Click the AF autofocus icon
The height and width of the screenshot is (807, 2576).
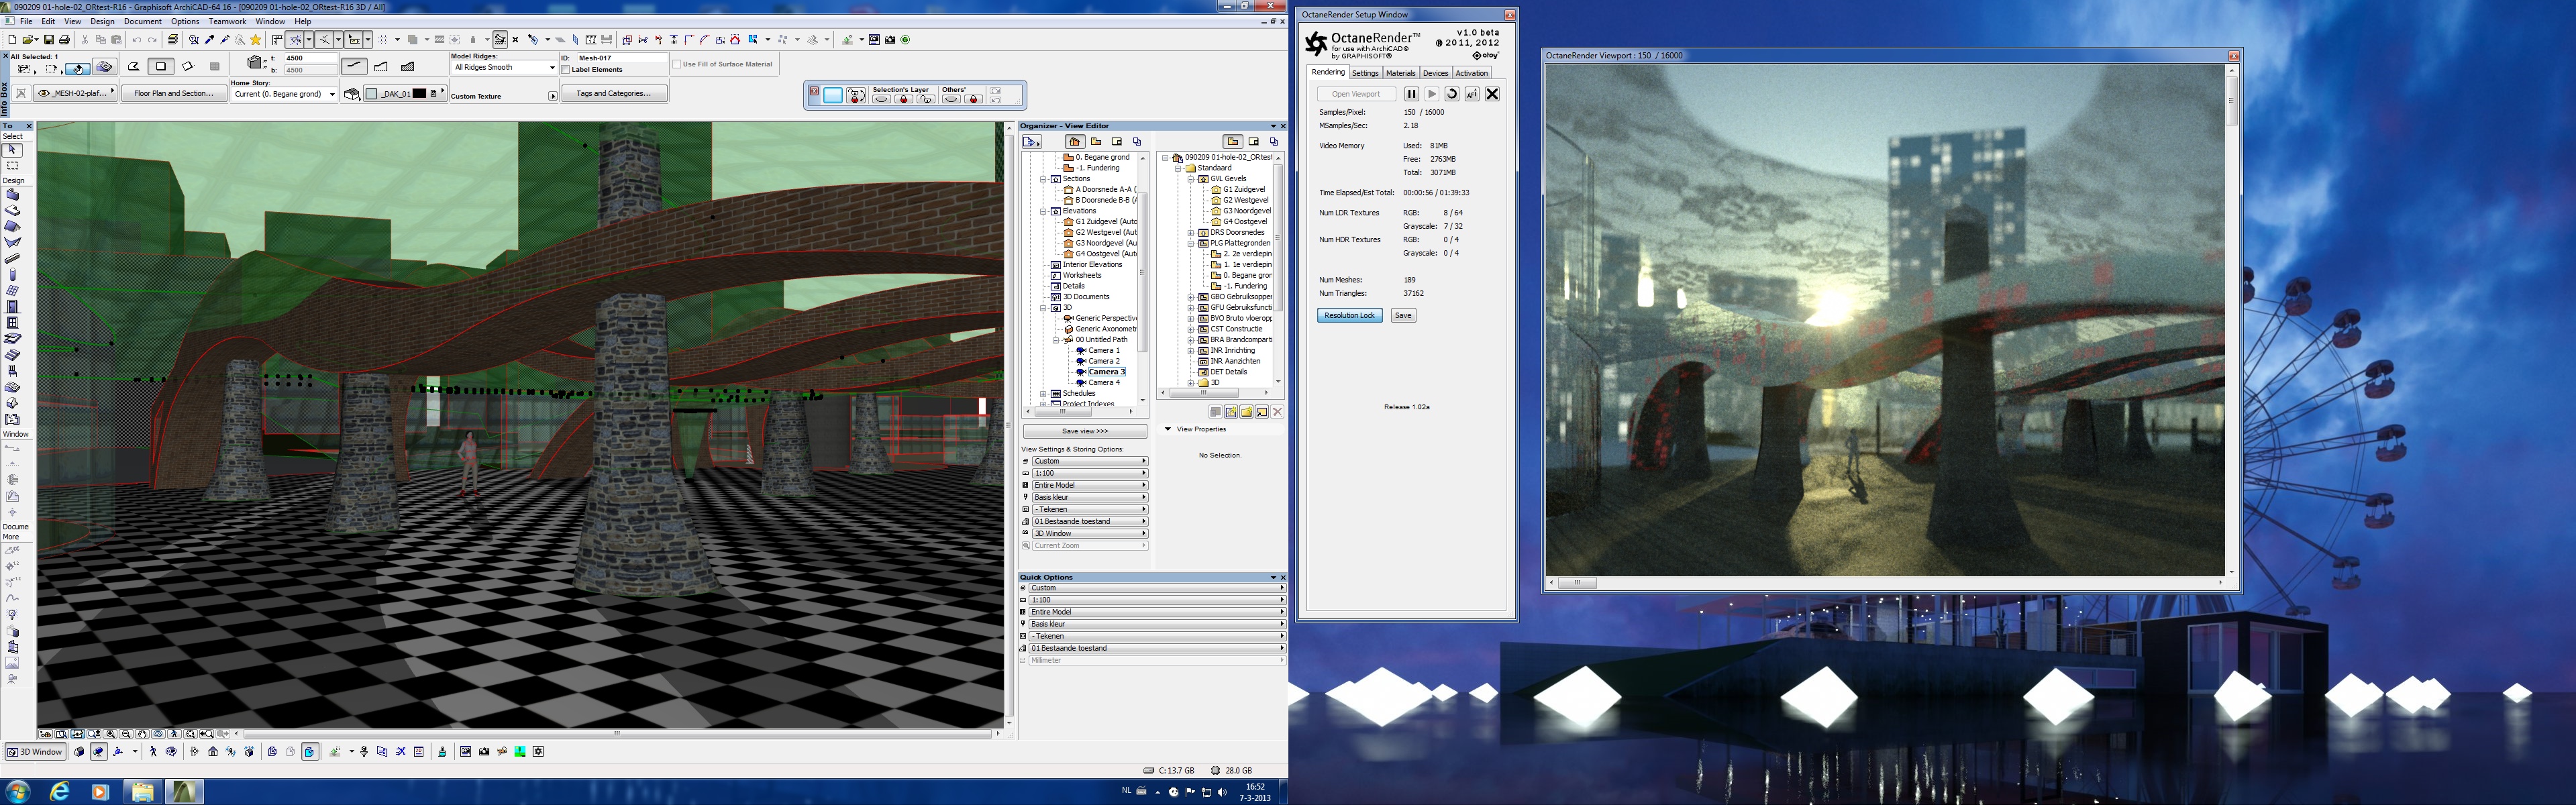tap(1472, 94)
